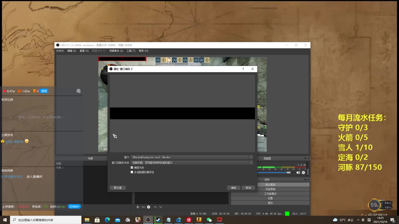Toggle the 捕捉光标 capture cursor checkbox
399x224 pixels.
click(132, 168)
